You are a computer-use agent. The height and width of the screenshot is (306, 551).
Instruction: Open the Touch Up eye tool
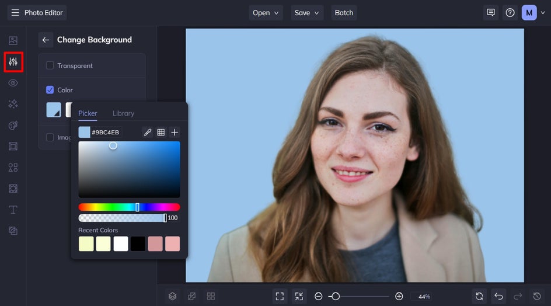pyautogui.click(x=13, y=83)
